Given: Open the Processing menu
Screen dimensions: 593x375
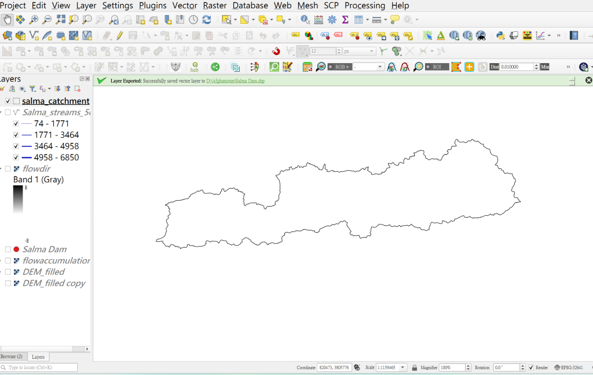Looking at the screenshot, I should [365, 6].
